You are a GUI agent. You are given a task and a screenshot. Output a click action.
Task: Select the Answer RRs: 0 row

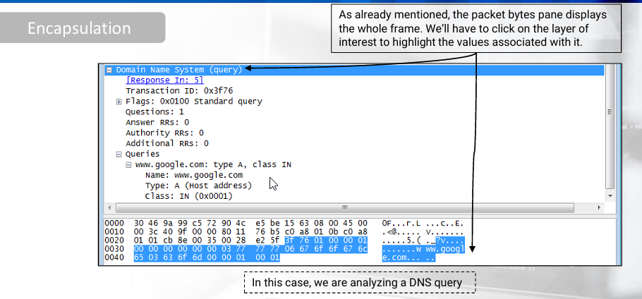(157, 122)
